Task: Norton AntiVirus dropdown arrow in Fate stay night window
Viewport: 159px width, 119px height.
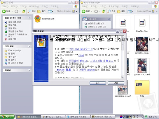Action: pos(156,11)
